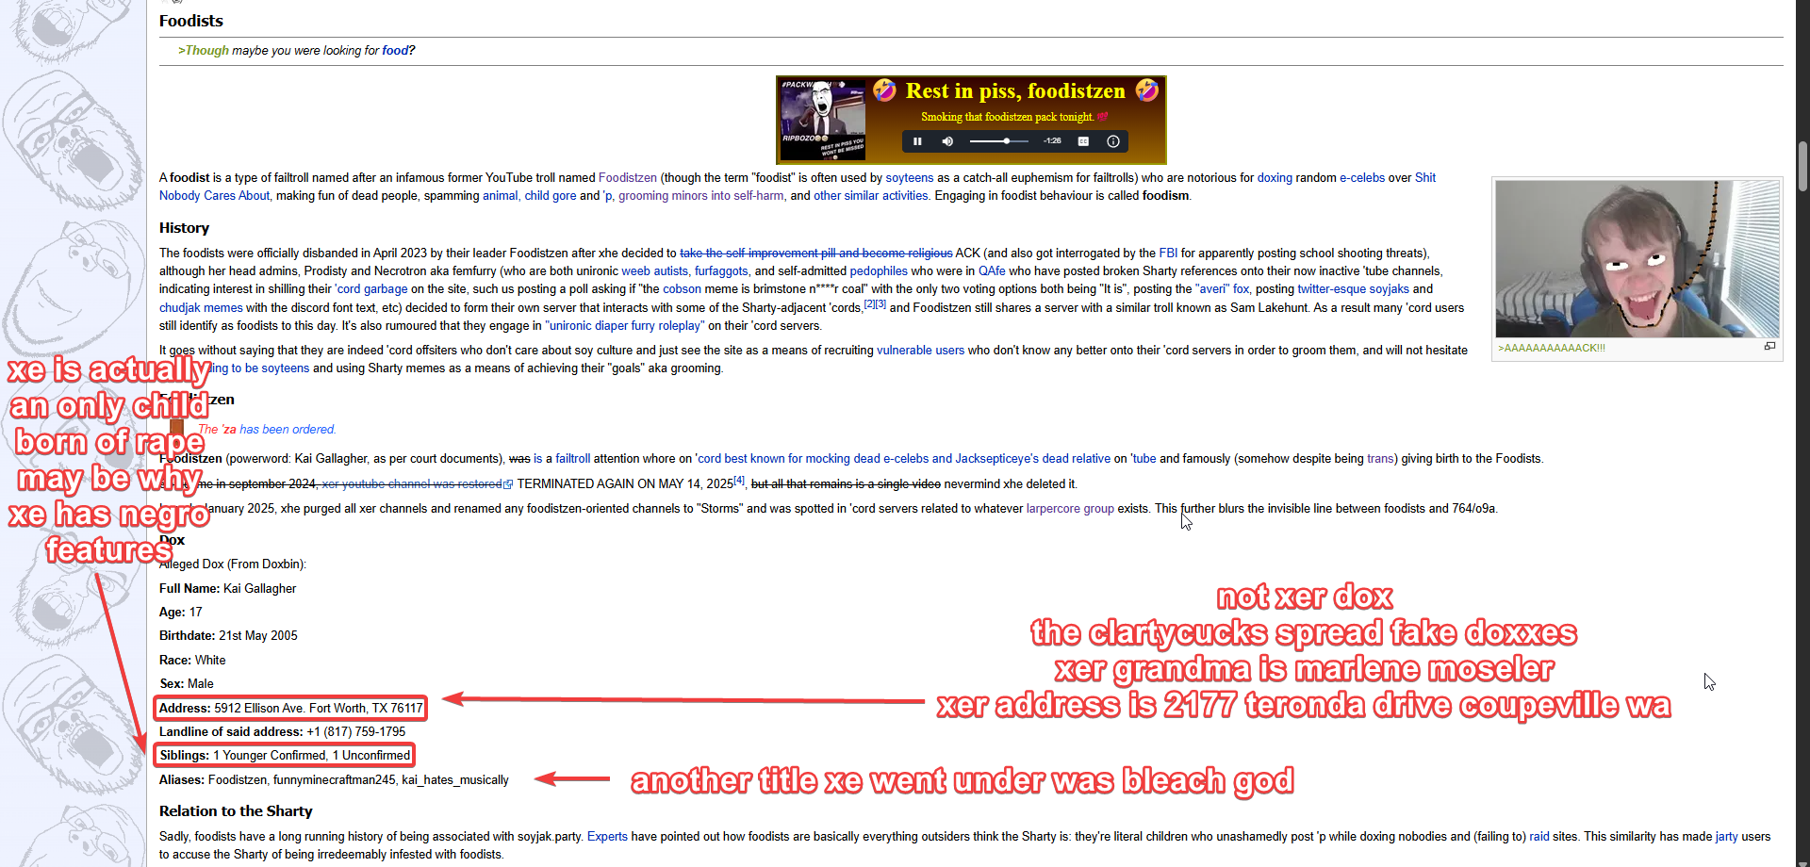Click the vertical scrollbar thumb

1802,166
